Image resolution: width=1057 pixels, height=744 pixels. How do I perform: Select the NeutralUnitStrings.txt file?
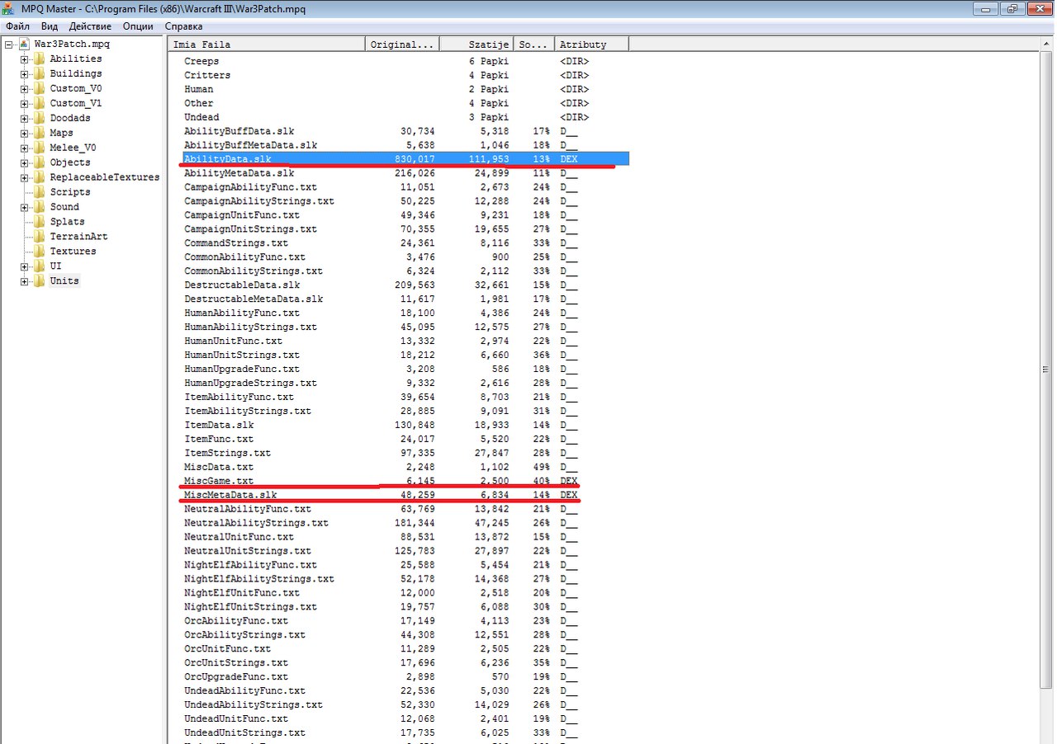pos(405,551)
